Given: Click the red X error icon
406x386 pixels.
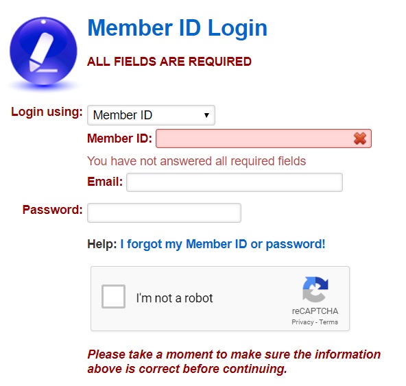Looking at the screenshot, I should click(360, 138).
